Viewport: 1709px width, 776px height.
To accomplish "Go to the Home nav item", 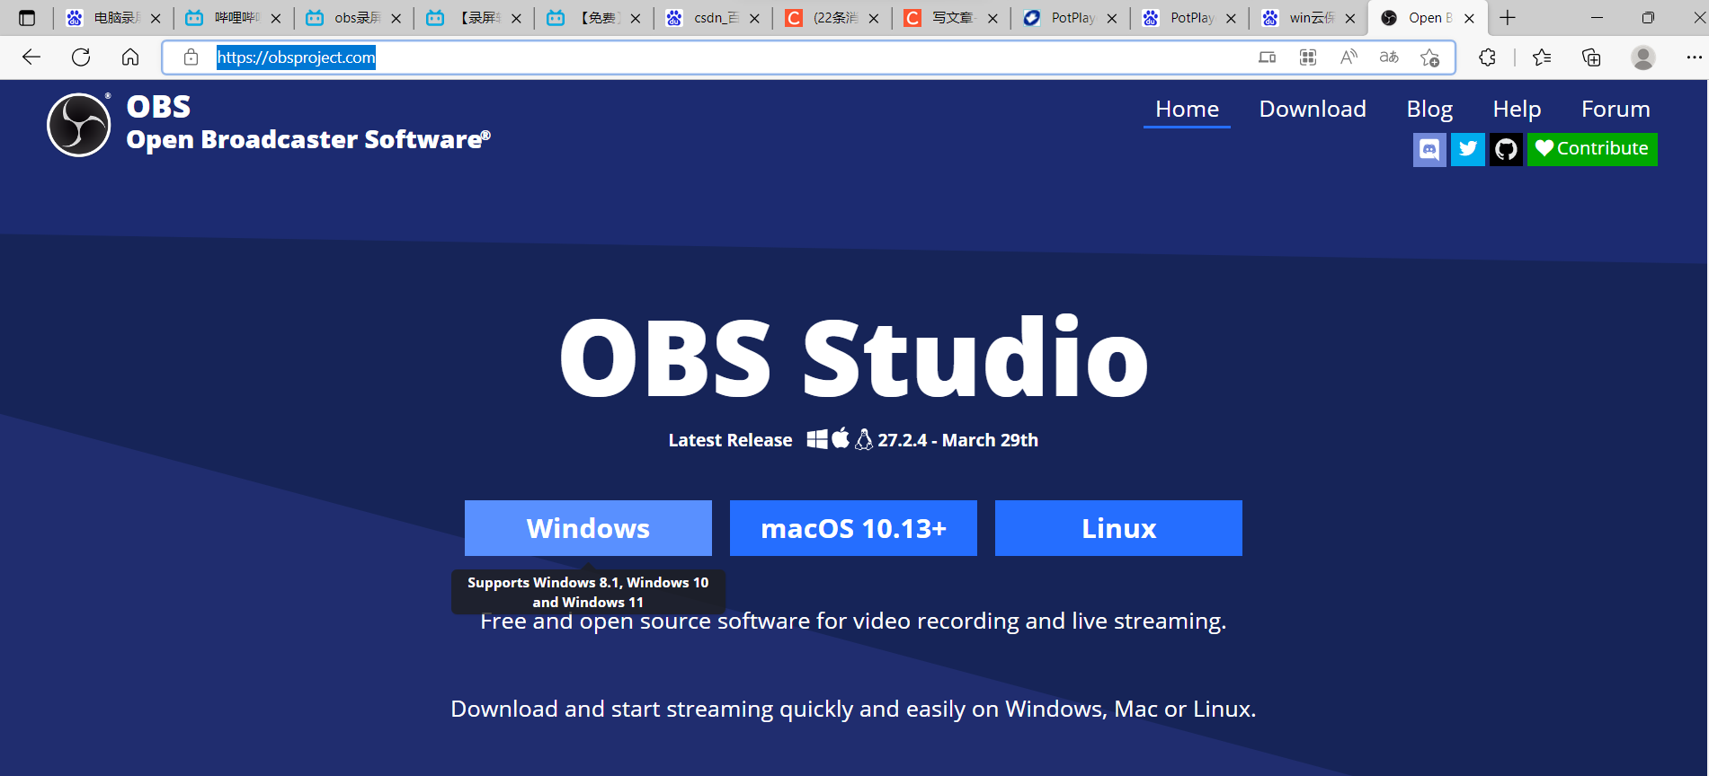I will tap(1187, 109).
